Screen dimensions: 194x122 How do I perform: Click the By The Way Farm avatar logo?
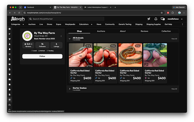pos(27,36)
